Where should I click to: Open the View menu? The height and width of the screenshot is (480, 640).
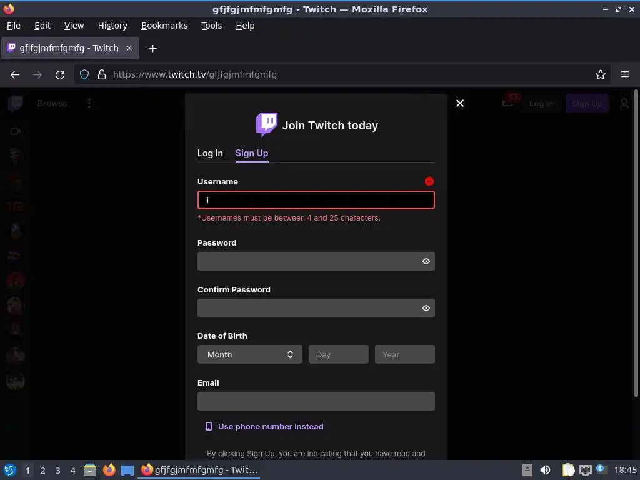(x=74, y=26)
